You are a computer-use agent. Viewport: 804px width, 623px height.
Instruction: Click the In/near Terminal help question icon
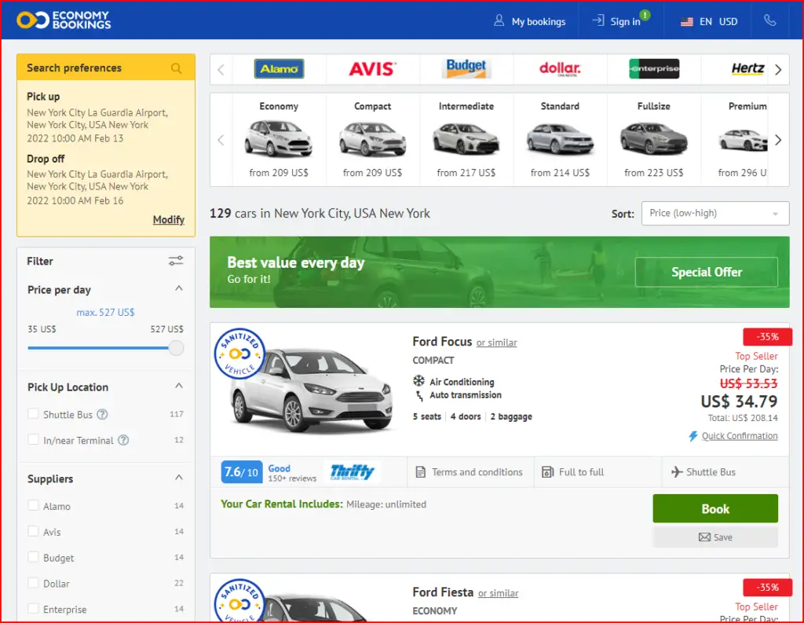click(x=123, y=440)
